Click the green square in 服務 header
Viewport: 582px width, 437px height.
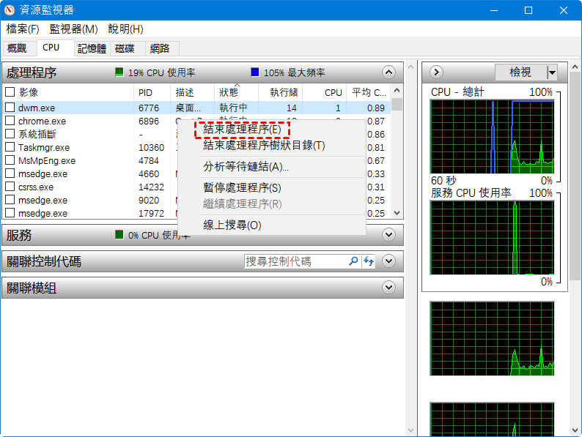coord(119,235)
